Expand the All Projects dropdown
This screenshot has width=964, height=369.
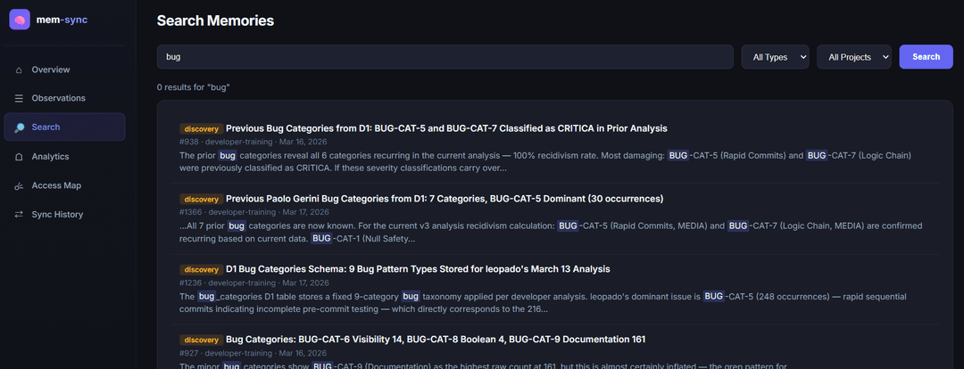[854, 57]
